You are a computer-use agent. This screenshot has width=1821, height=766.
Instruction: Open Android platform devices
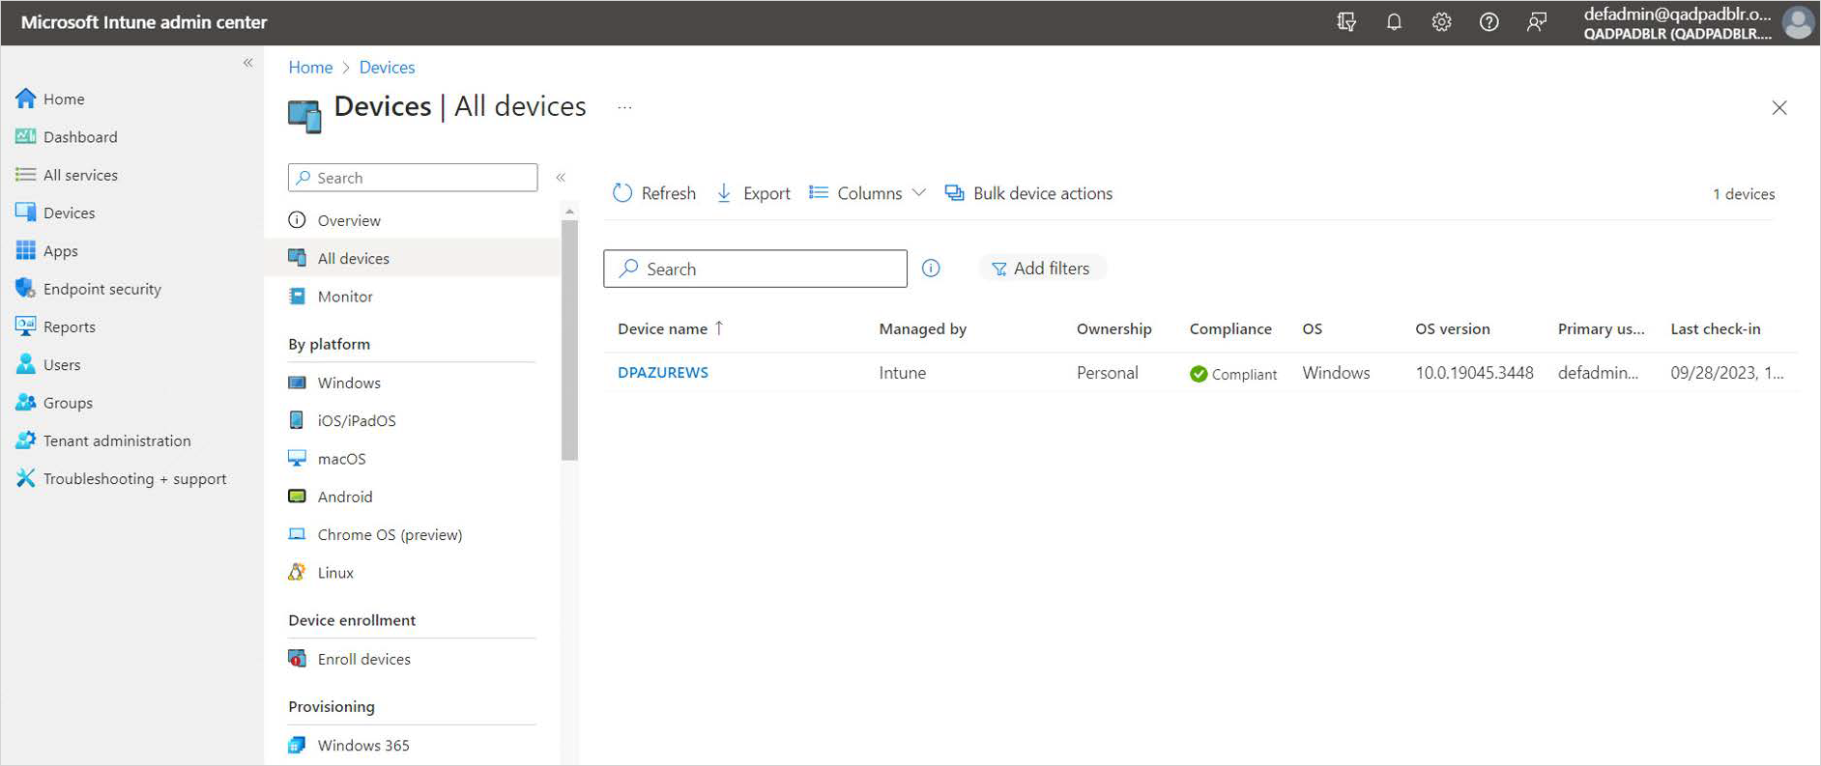(x=331, y=496)
